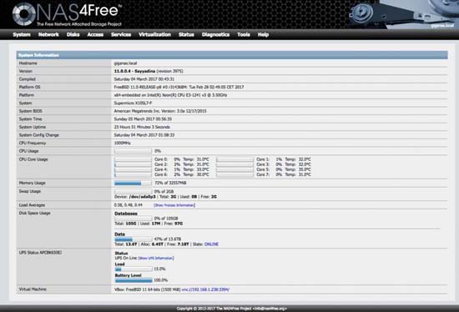This screenshot has height=312, width=459.
Task: Click the Memory Usage progress bar
Action: [133, 184]
